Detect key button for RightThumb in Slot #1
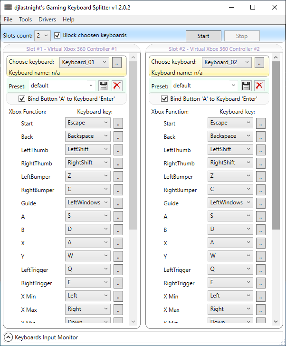 point(118,163)
